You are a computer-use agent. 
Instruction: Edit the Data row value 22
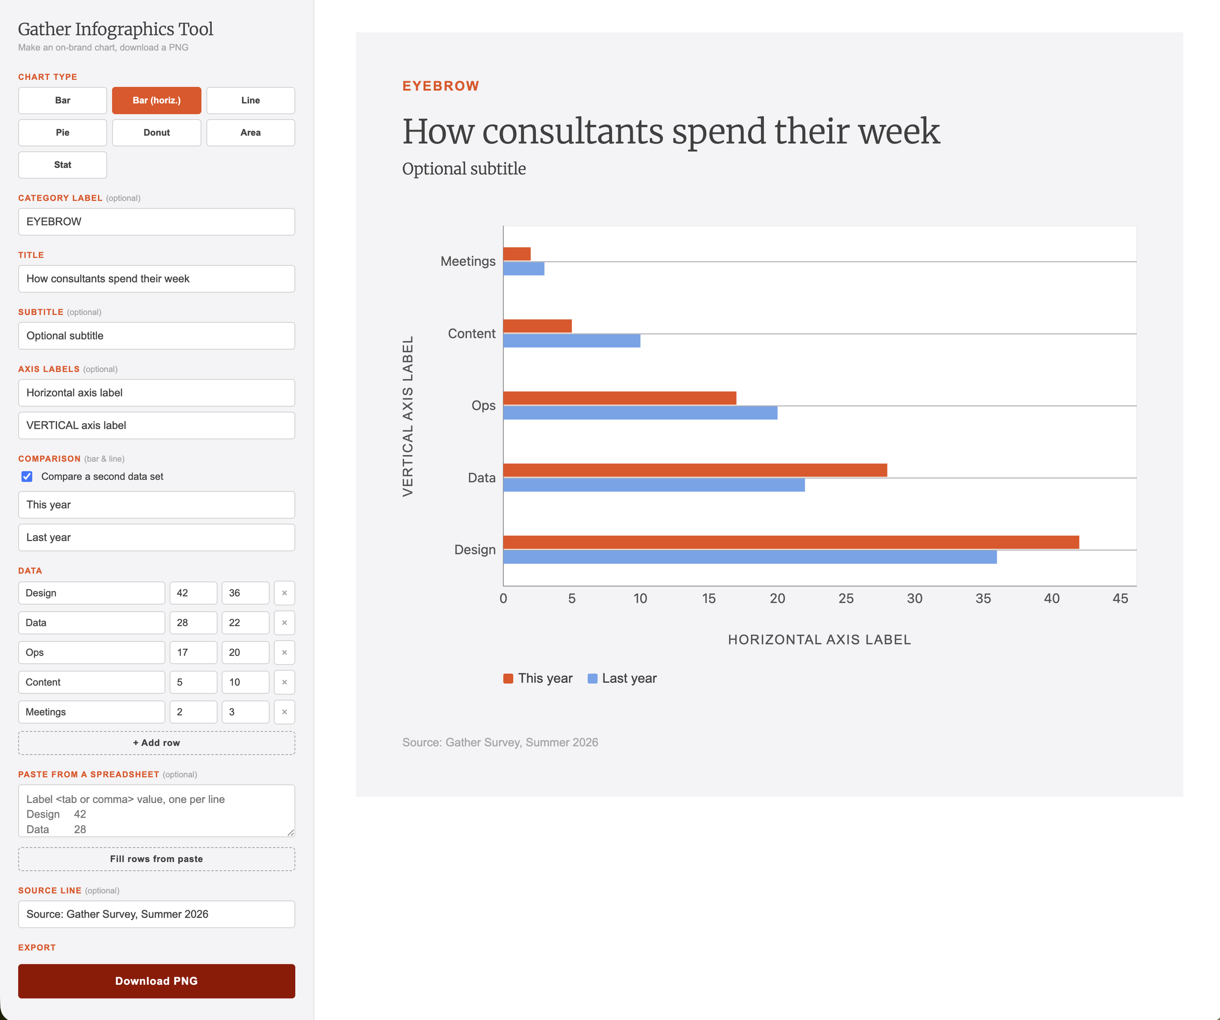(245, 623)
